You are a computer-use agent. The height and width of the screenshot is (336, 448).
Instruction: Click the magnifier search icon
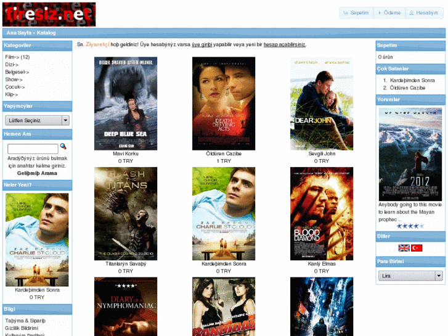[x=63, y=146]
